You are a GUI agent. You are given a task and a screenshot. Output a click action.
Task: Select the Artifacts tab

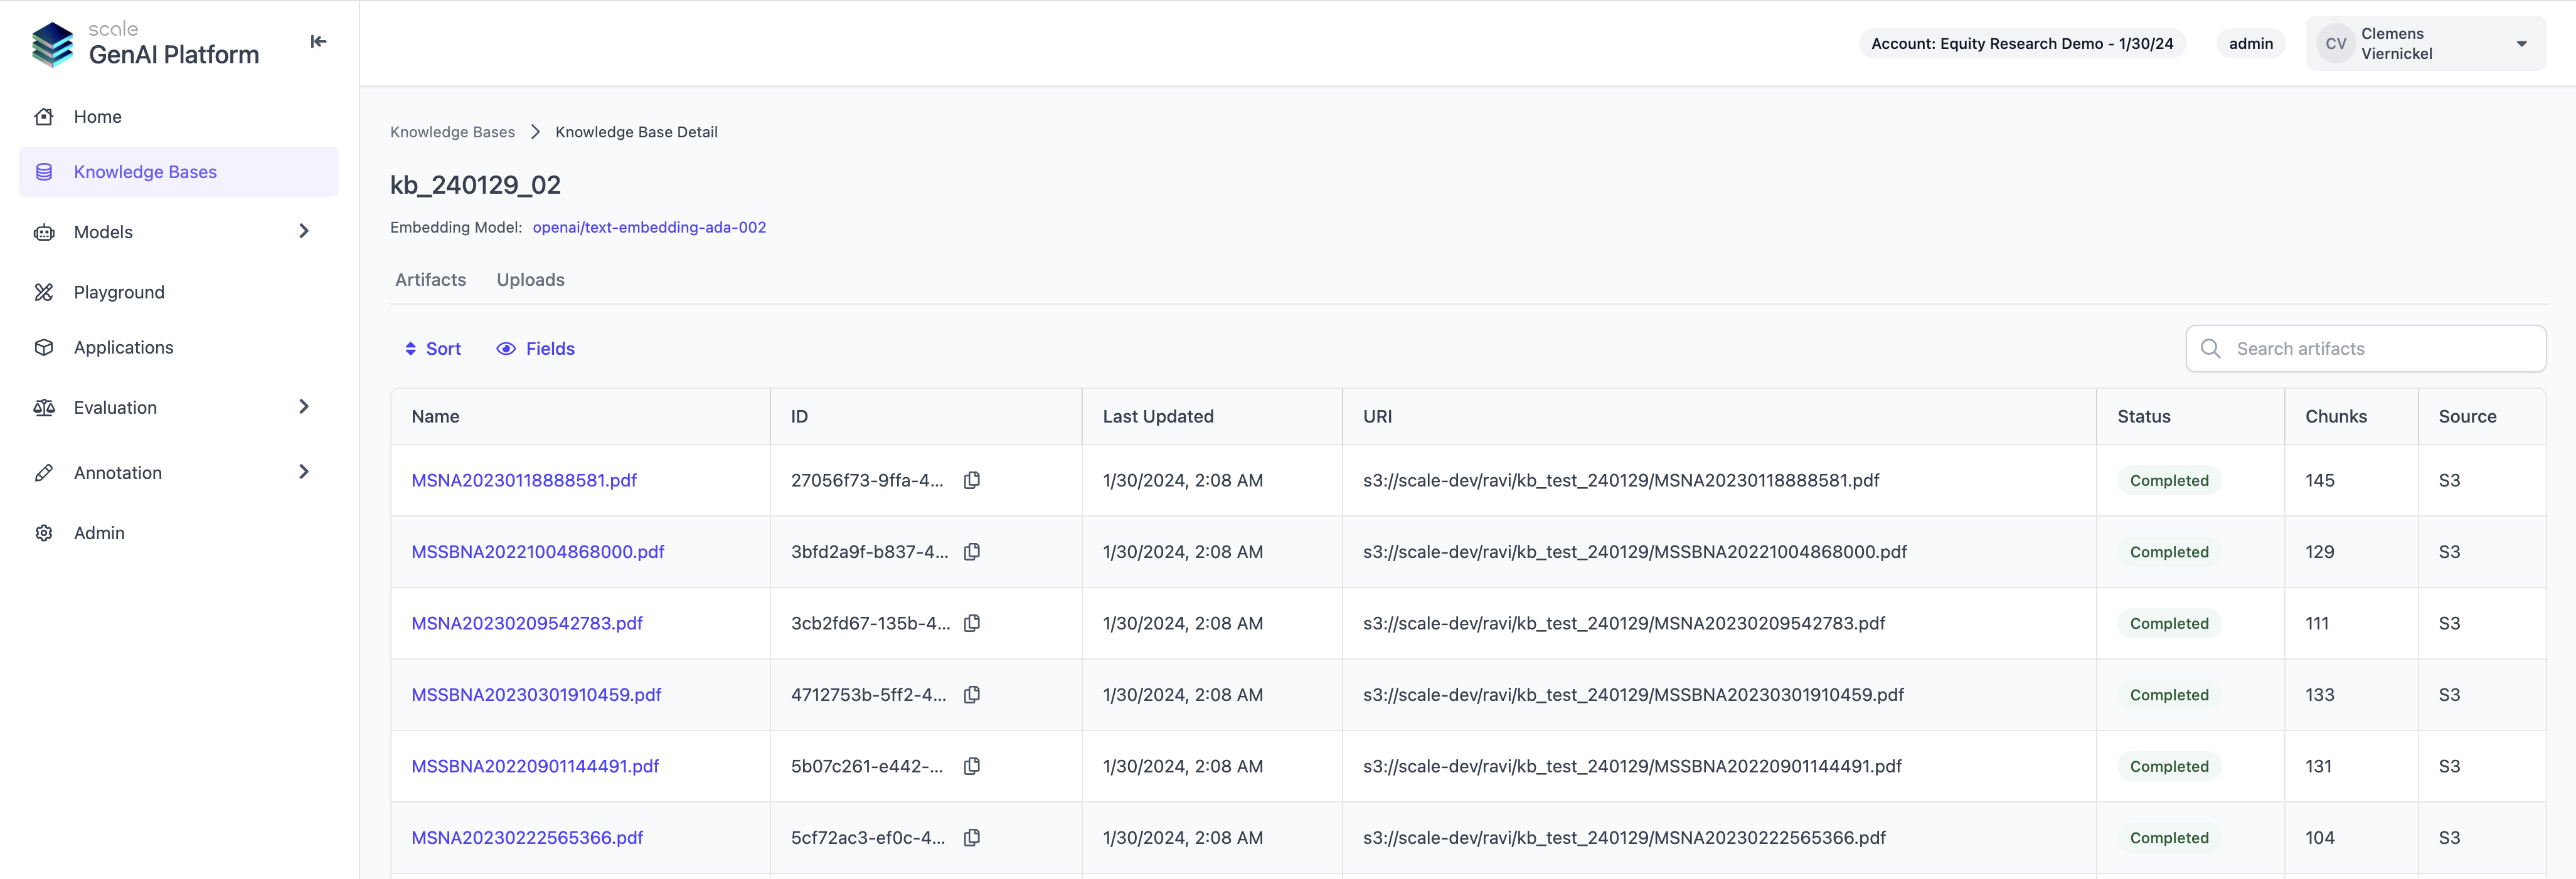[430, 280]
